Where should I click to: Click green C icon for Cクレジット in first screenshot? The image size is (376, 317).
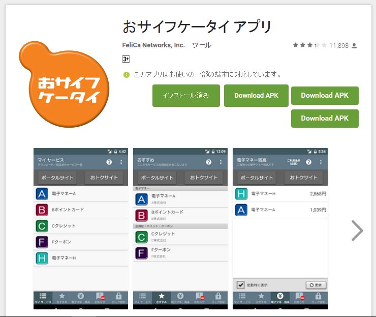click(x=42, y=226)
